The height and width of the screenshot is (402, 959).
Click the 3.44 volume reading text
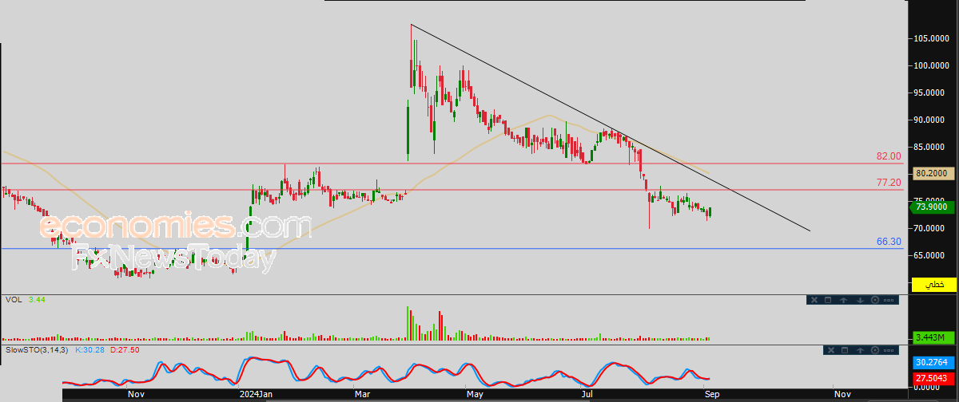point(35,300)
